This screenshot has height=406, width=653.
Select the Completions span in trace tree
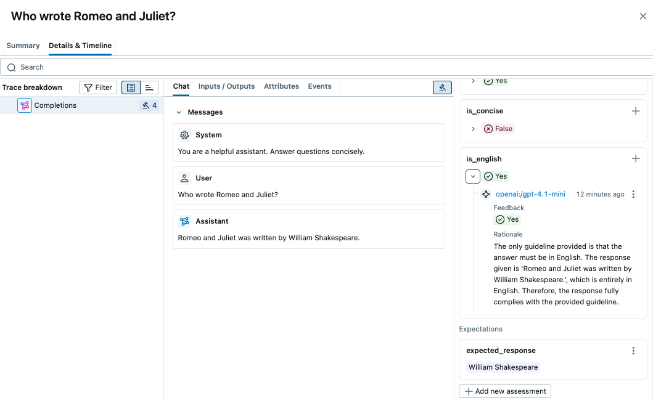[55, 105]
